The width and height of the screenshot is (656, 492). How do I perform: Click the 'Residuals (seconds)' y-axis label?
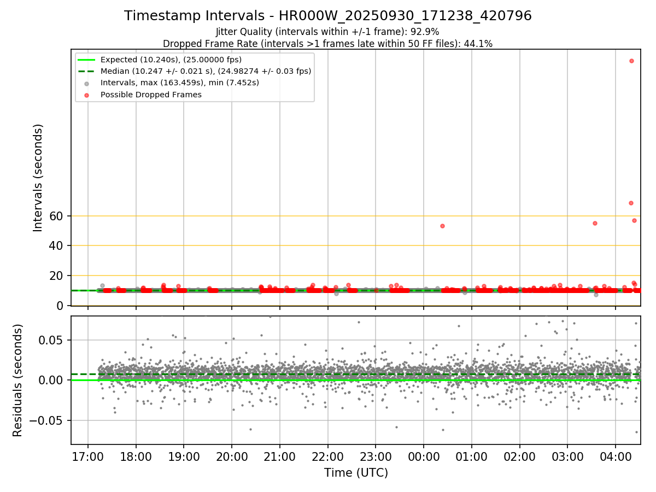tap(17, 380)
